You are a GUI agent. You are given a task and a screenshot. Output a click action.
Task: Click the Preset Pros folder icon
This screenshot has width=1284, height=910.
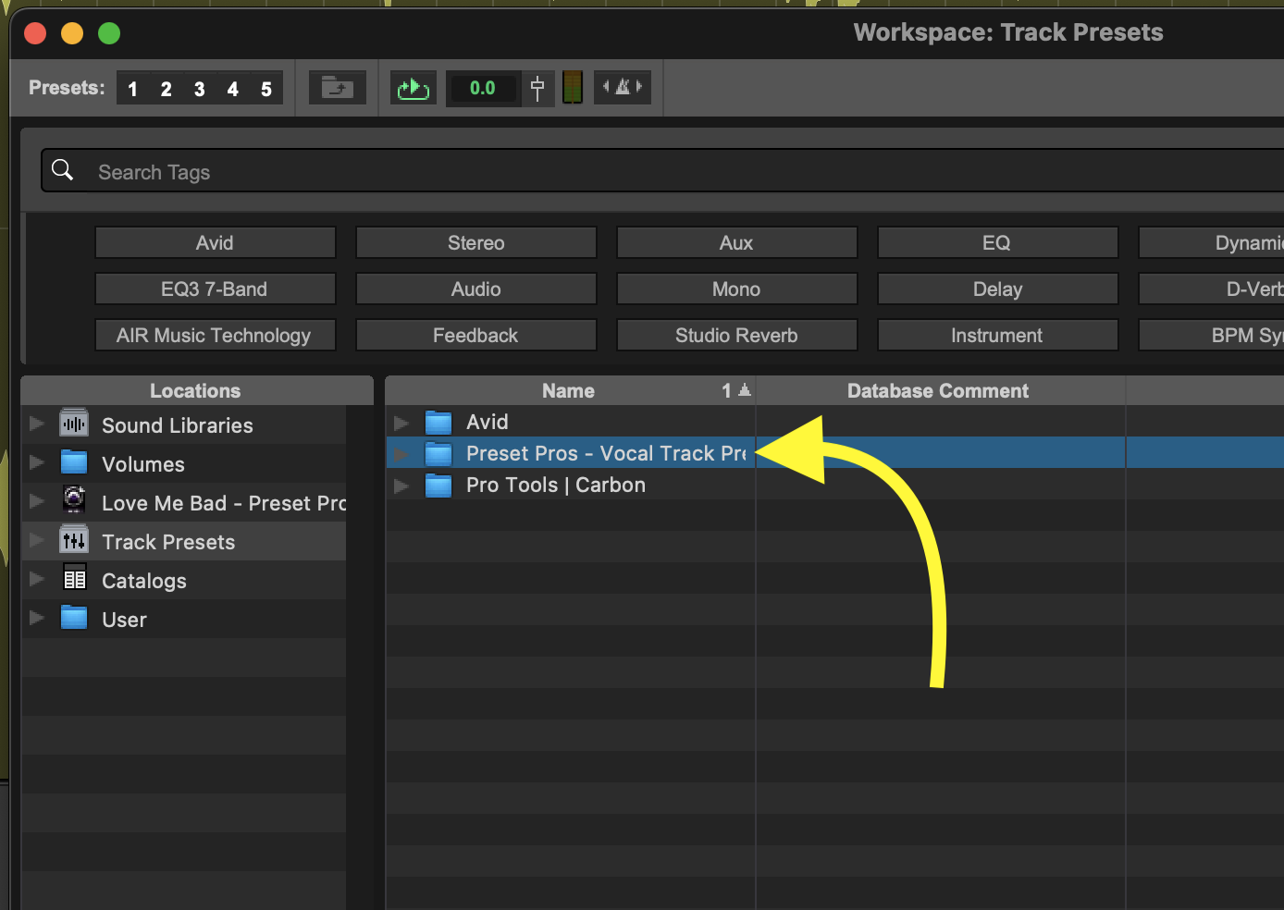click(x=438, y=454)
